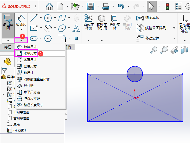Click Zoom to Fit in the view toolbar
The image size is (190, 143).
(x=154, y=50)
